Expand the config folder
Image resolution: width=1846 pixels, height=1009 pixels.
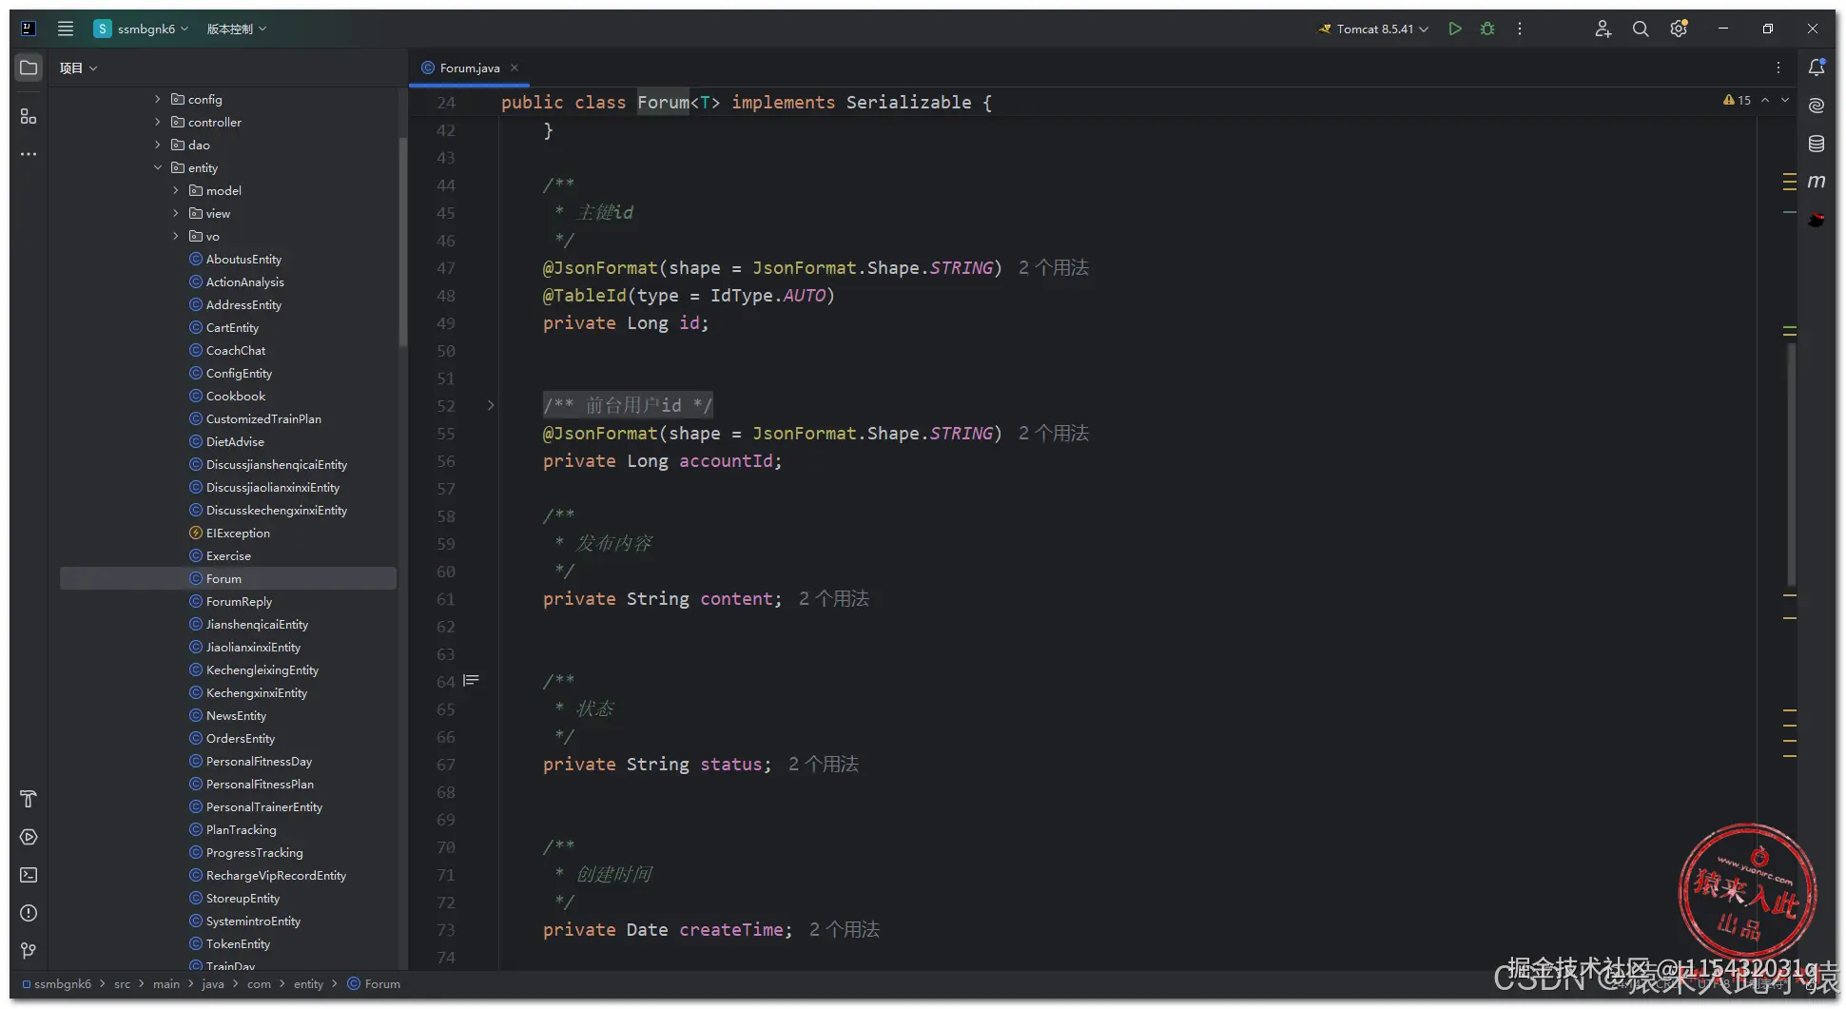(x=158, y=99)
